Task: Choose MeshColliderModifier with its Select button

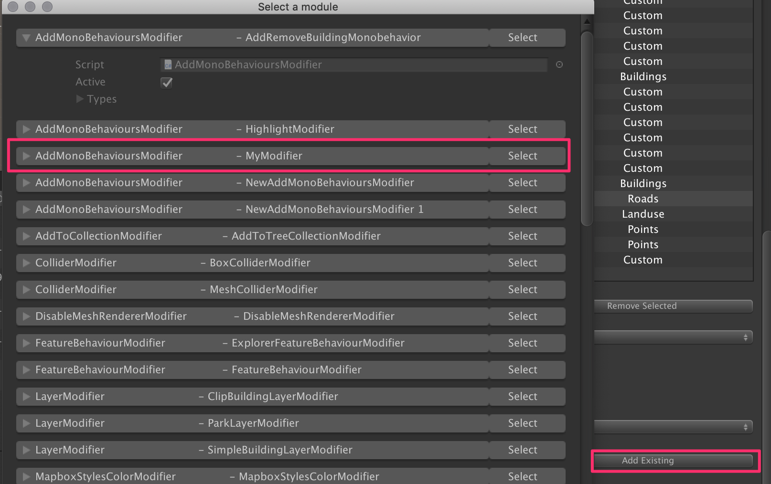Action: [x=522, y=289]
